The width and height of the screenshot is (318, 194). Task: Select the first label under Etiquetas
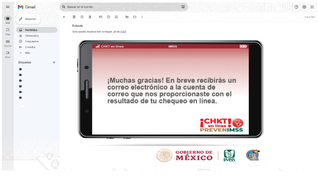(21, 69)
